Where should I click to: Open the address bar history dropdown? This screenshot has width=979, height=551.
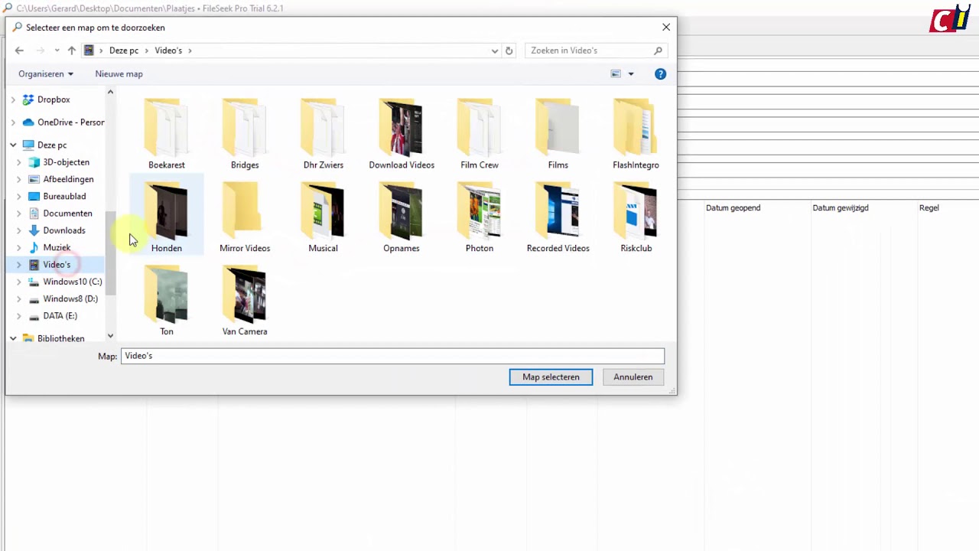coord(495,51)
